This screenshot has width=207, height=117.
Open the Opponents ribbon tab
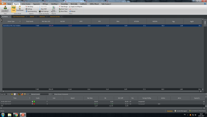pyautogui.click(x=36, y=4)
